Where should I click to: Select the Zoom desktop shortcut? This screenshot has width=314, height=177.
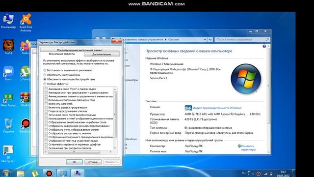(x=8, y=73)
